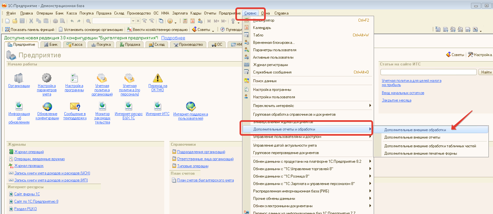Click Установить основную организацию toolbar button
Viewport: 493px width, 214px height.
[91, 30]
